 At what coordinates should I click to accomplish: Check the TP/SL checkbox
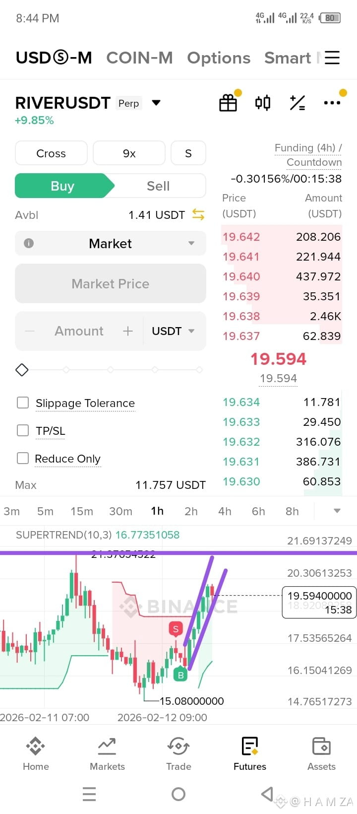[23, 430]
